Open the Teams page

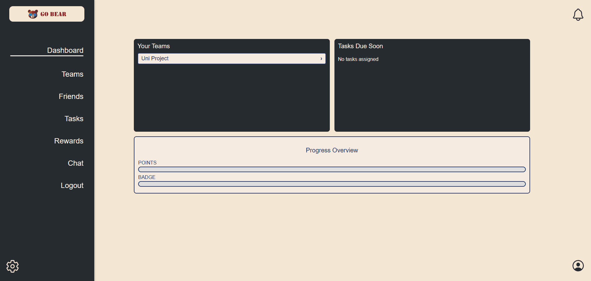[x=72, y=74]
